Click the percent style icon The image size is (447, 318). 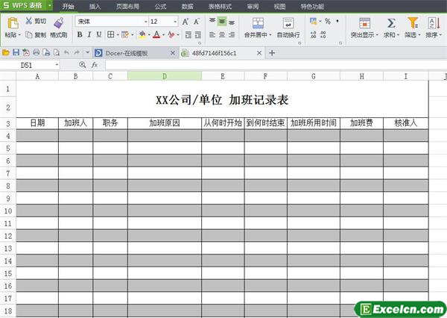click(x=328, y=21)
